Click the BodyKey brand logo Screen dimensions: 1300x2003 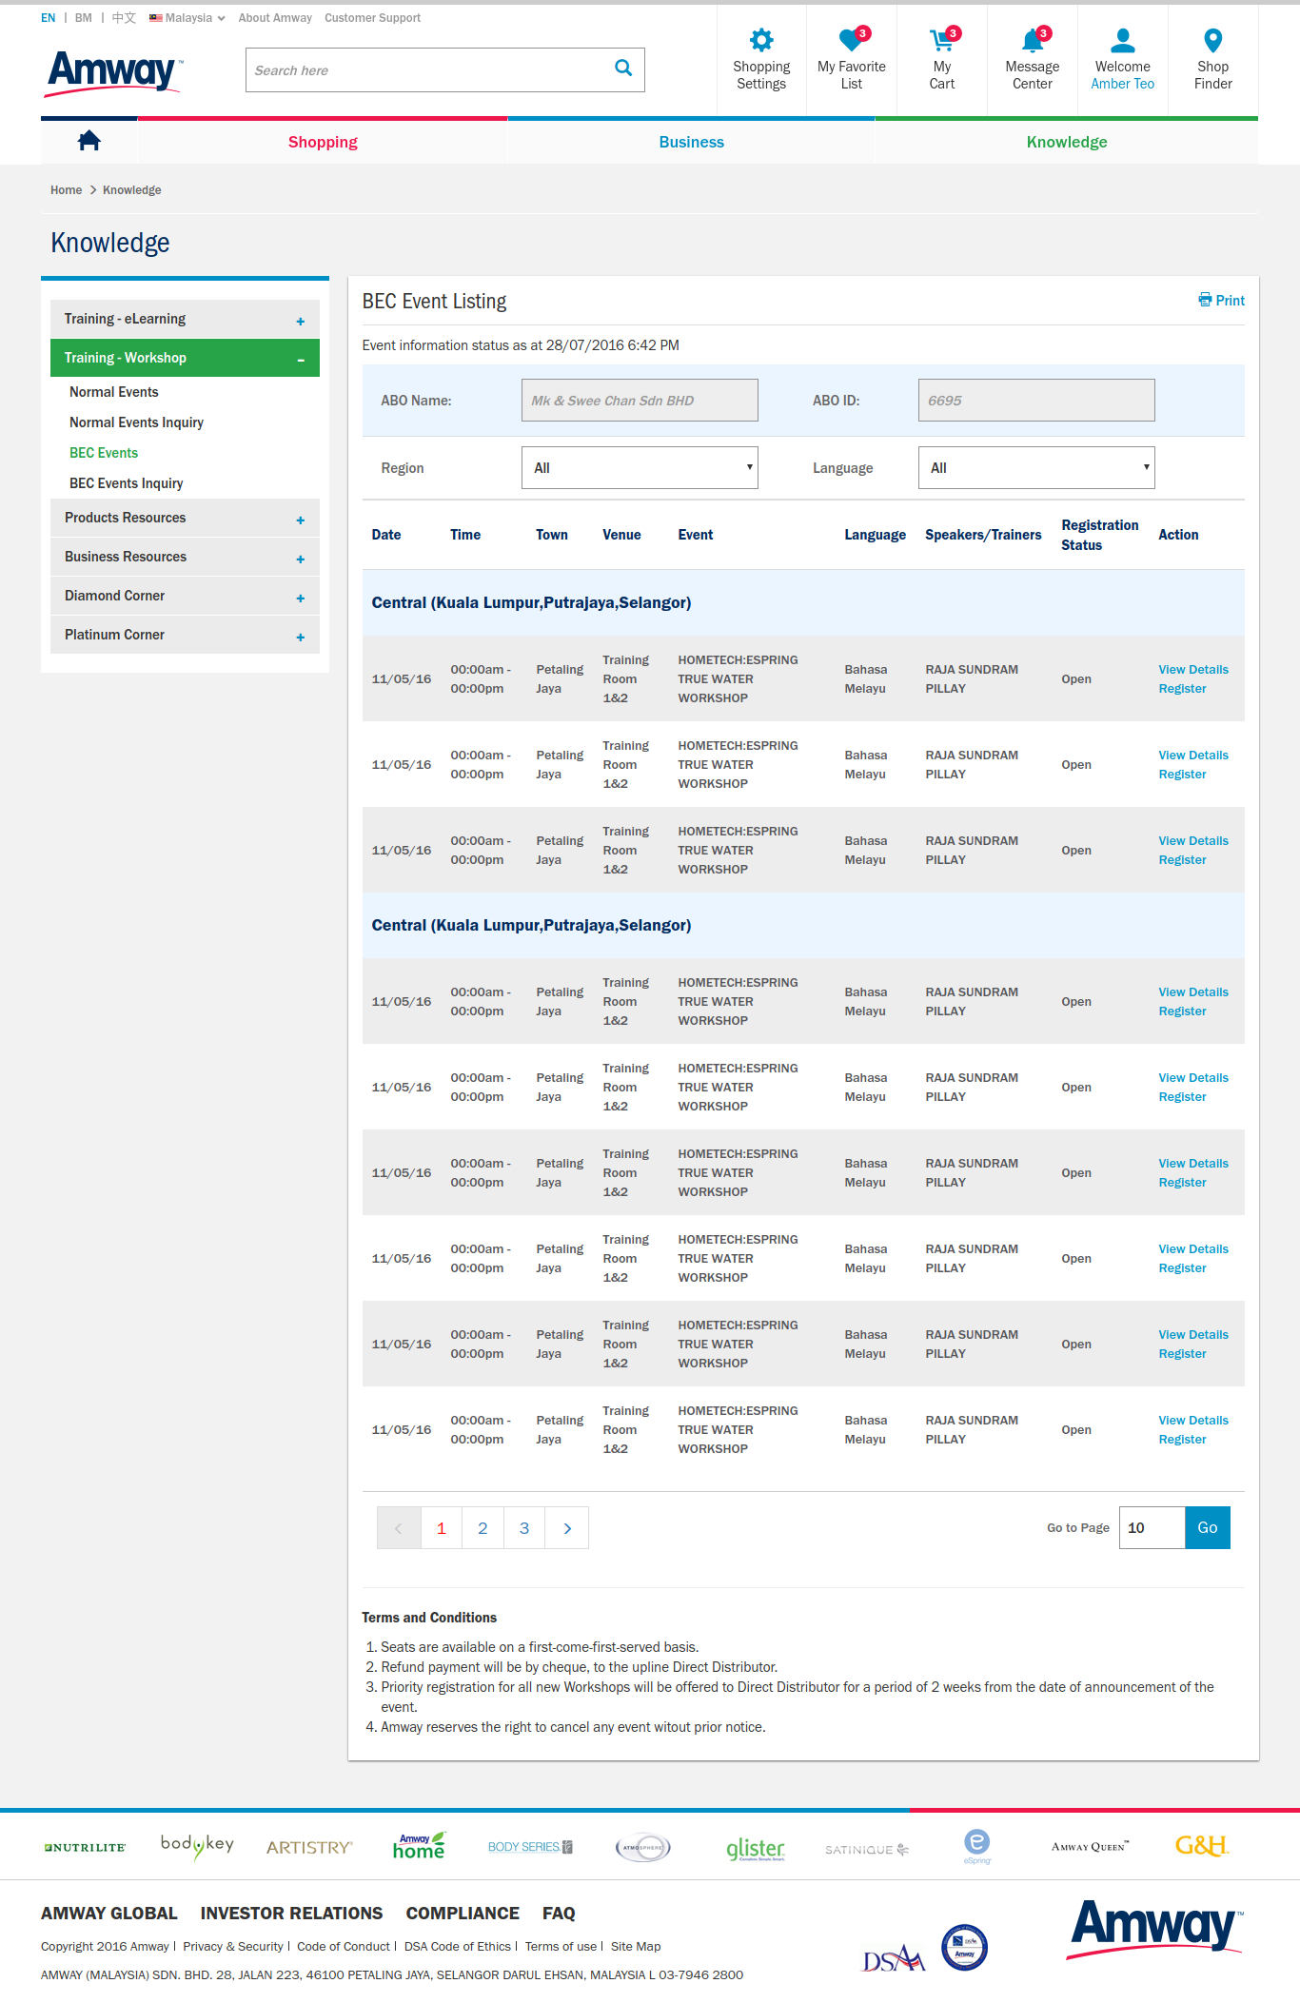197,1846
